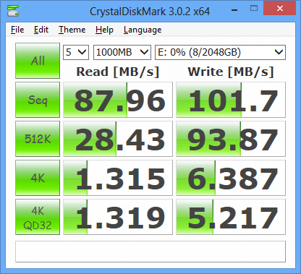Expand the test runs count dropdown showing 5

click(76, 52)
